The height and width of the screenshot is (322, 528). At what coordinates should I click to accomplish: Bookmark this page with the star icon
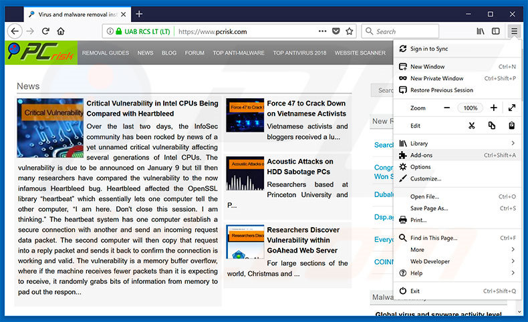click(350, 31)
